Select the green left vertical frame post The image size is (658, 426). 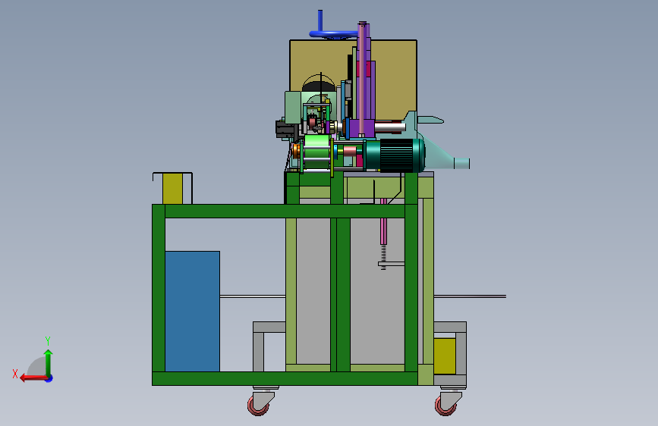pos(159,288)
